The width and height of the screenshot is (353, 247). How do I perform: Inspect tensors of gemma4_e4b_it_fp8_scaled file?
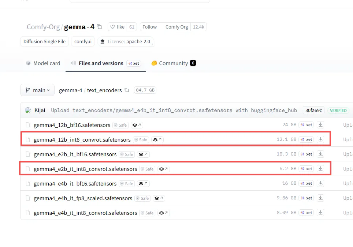point(159,198)
